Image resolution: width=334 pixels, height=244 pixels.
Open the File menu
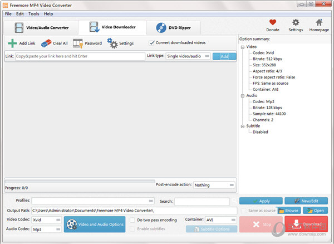click(x=8, y=14)
